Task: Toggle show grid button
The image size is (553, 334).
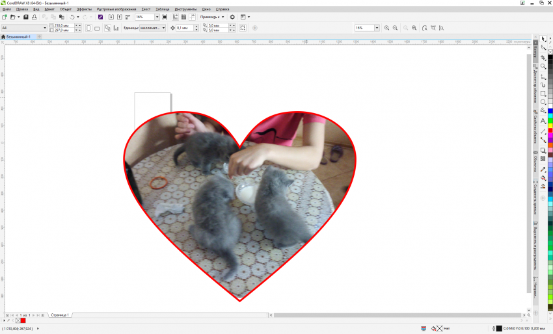Action: tap(183, 17)
